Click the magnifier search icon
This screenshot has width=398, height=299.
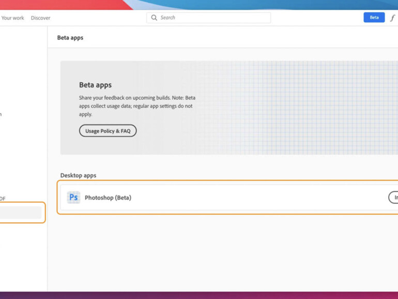tap(154, 18)
